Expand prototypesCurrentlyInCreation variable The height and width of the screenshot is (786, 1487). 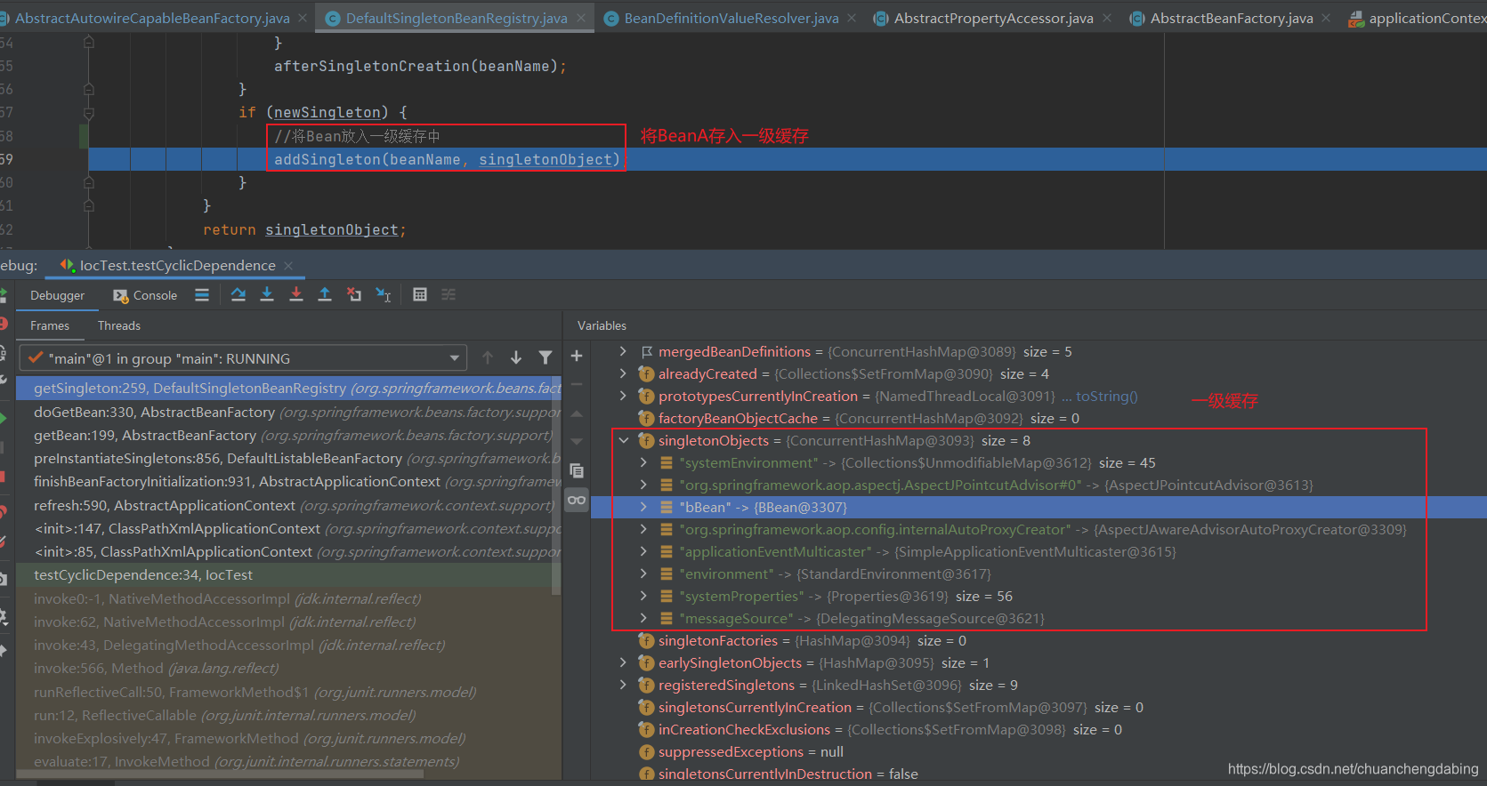click(x=623, y=396)
